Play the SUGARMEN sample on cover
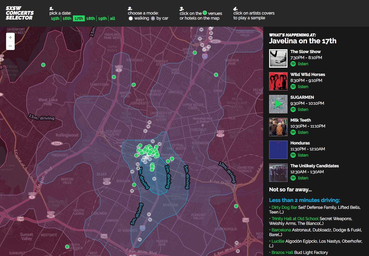The width and height of the screenshot is (369, 256). coord(278,104)
